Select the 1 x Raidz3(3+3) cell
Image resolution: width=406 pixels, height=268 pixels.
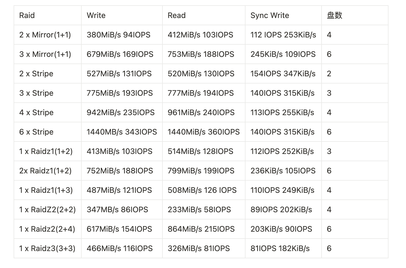(47, 249)
